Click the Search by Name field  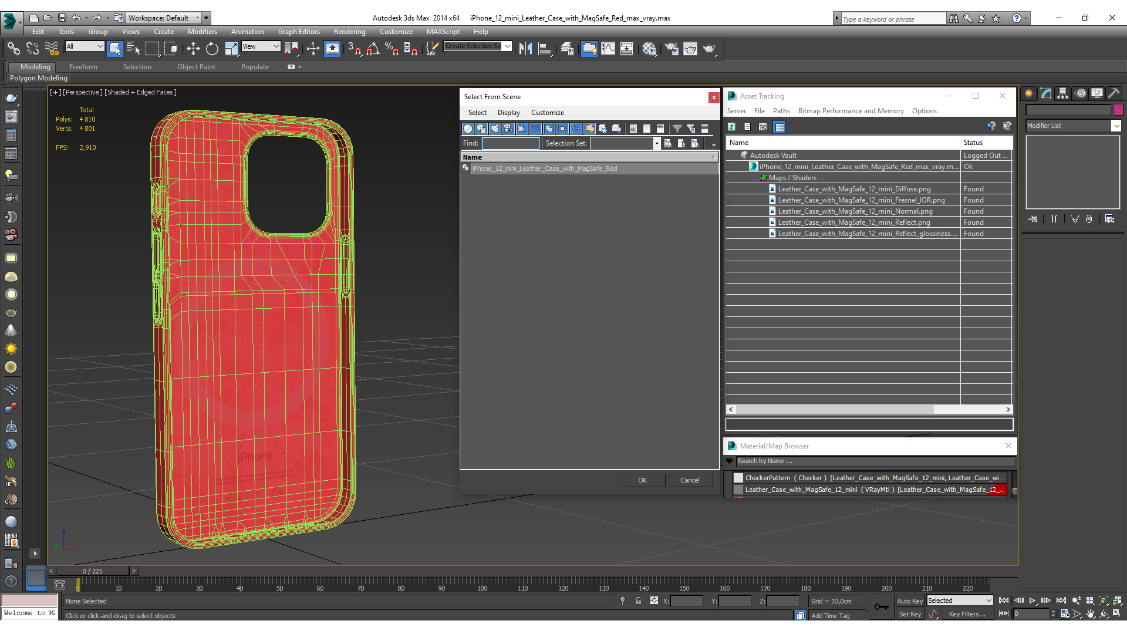[875, 461]
